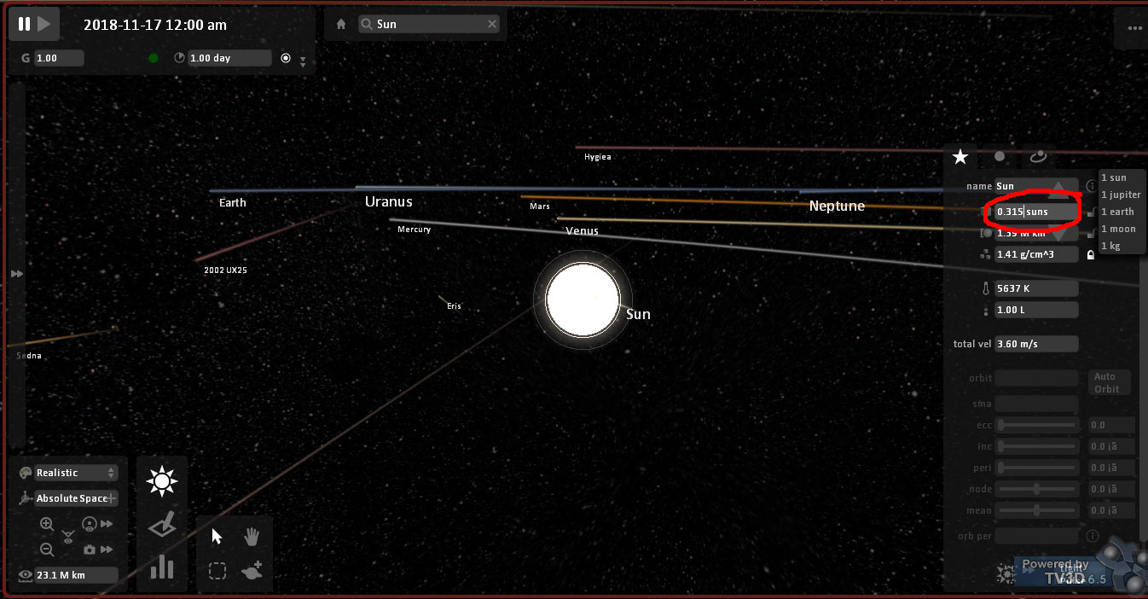Click the Eris label in viewport
Viewport: 1148px width, 599px height.
(x=454, y=306)
